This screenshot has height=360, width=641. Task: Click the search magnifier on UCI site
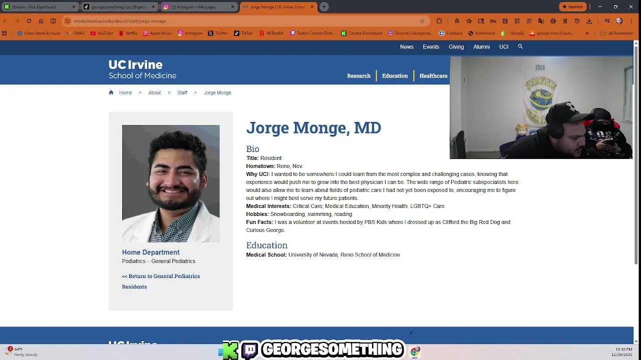coord(520,46)
